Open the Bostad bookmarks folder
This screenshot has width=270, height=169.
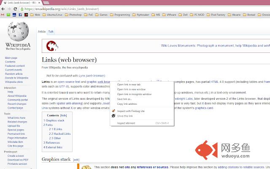click(x=249, y=15)
